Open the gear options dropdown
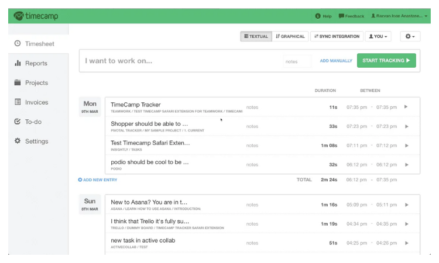Viewport: 439px width, 263px height. pos(410,36)
